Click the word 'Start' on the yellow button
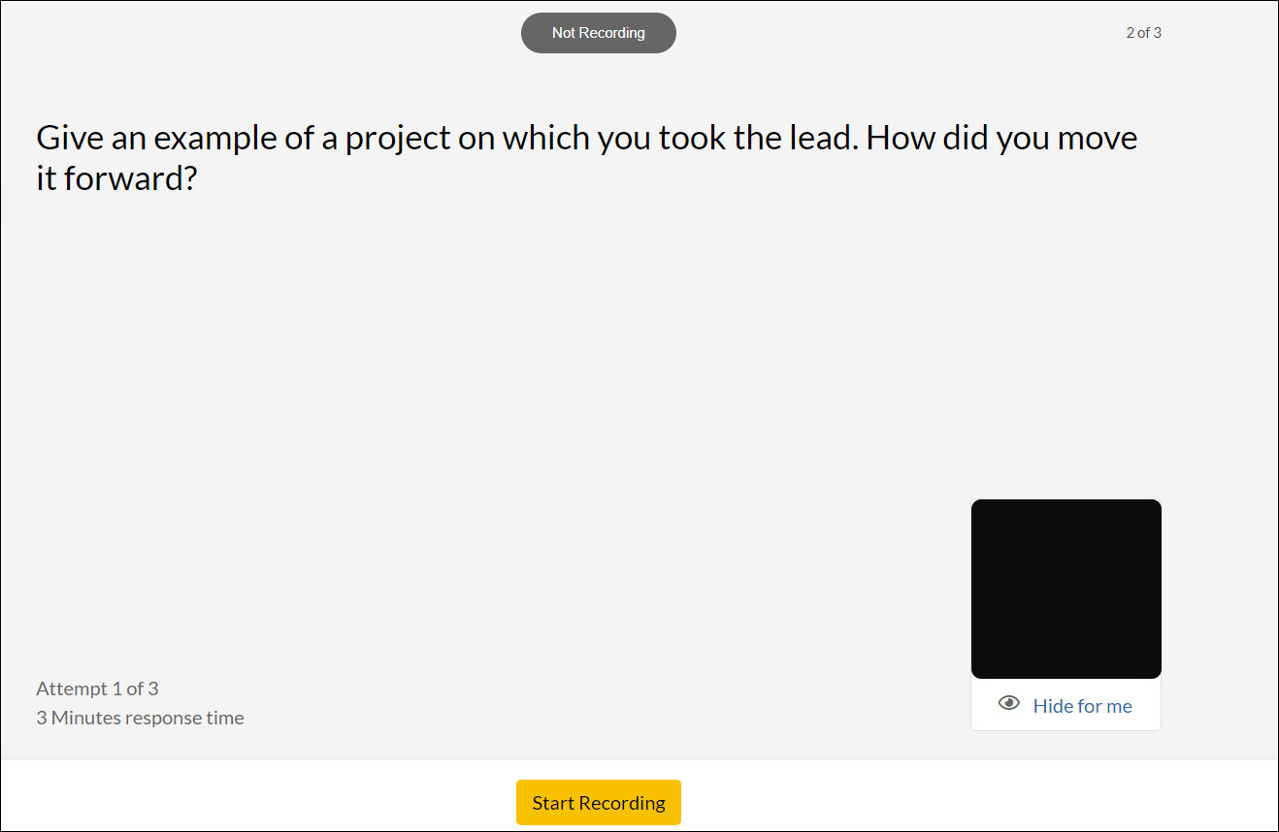1279x832 pixels. tap(552, 803)
